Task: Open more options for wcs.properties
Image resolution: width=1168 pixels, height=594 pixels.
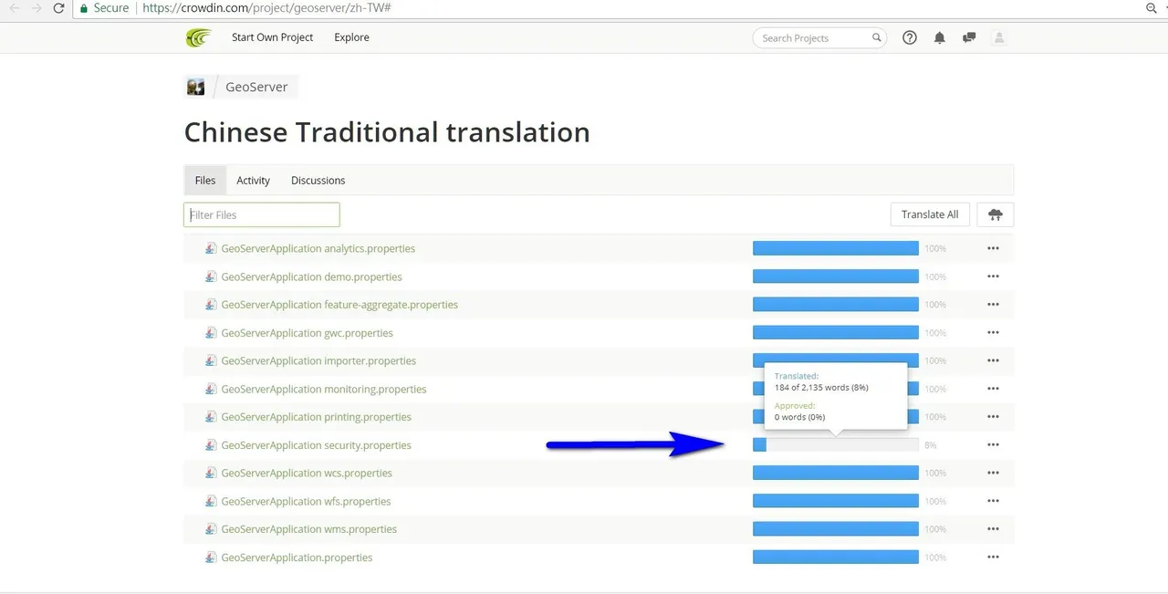Action: 993,473
